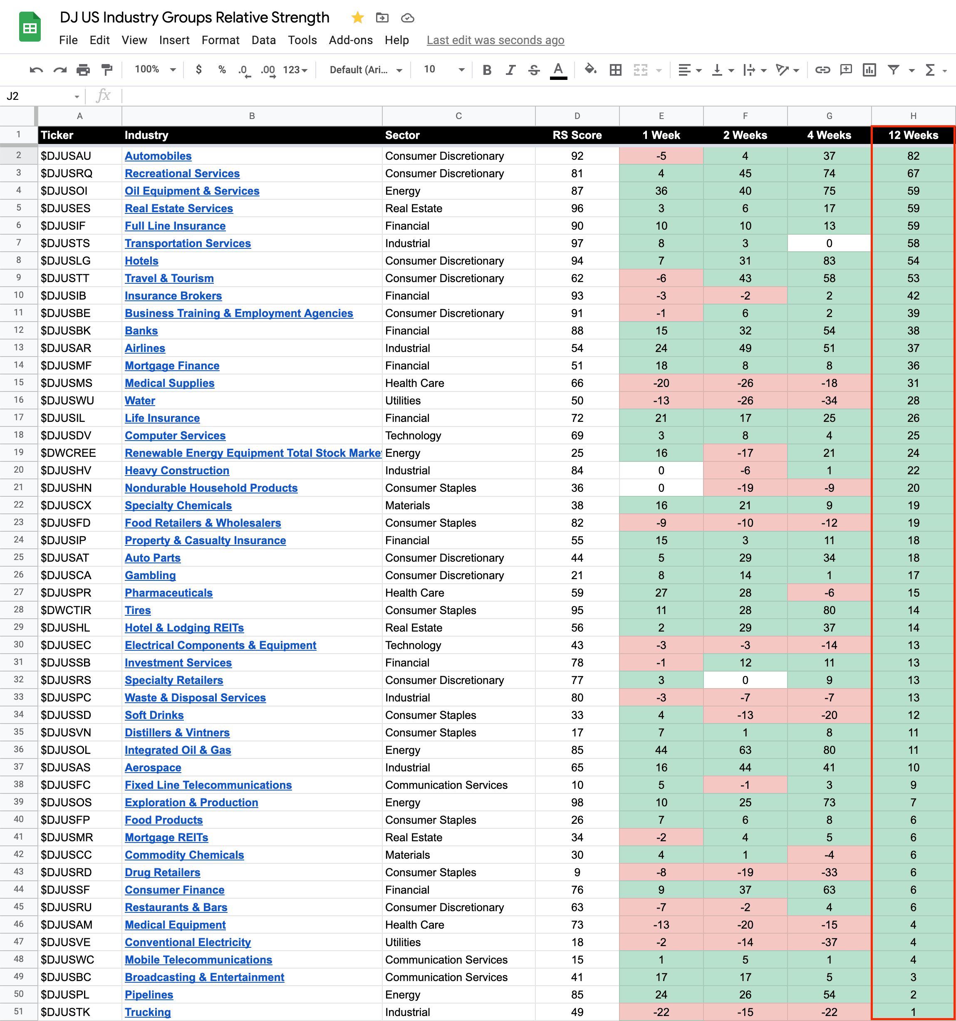Star this spreadsheet document
The width and height of the screenshot is (956, 1021).
coord(357,18)
